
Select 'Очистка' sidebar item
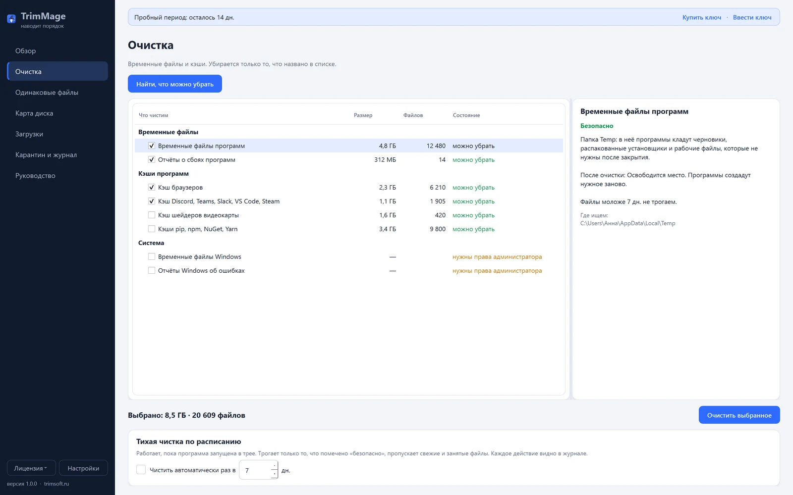[57, 72]
